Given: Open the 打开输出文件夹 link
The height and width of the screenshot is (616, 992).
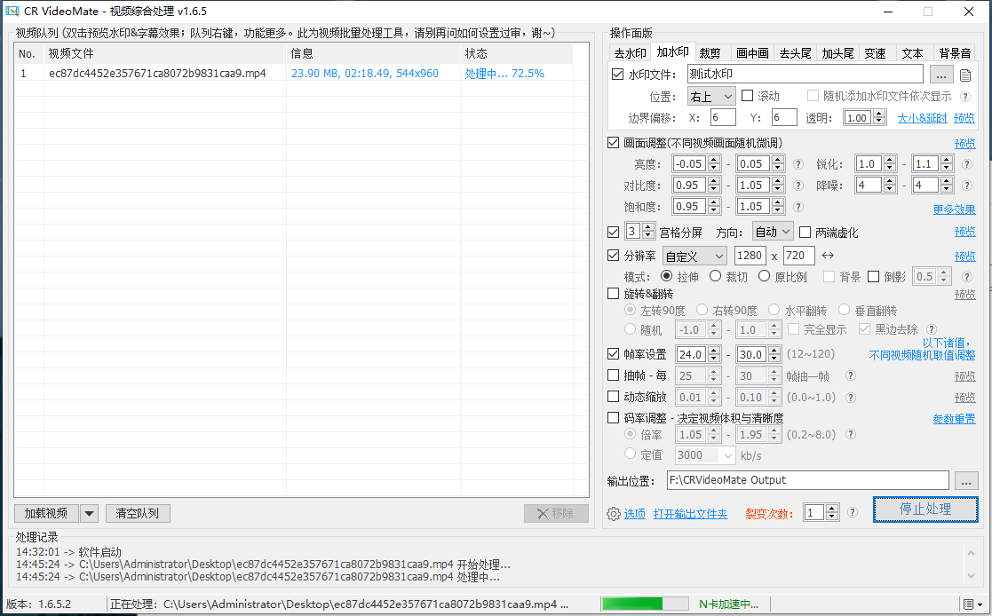Looking at the screenshot, I should point(690,514).
